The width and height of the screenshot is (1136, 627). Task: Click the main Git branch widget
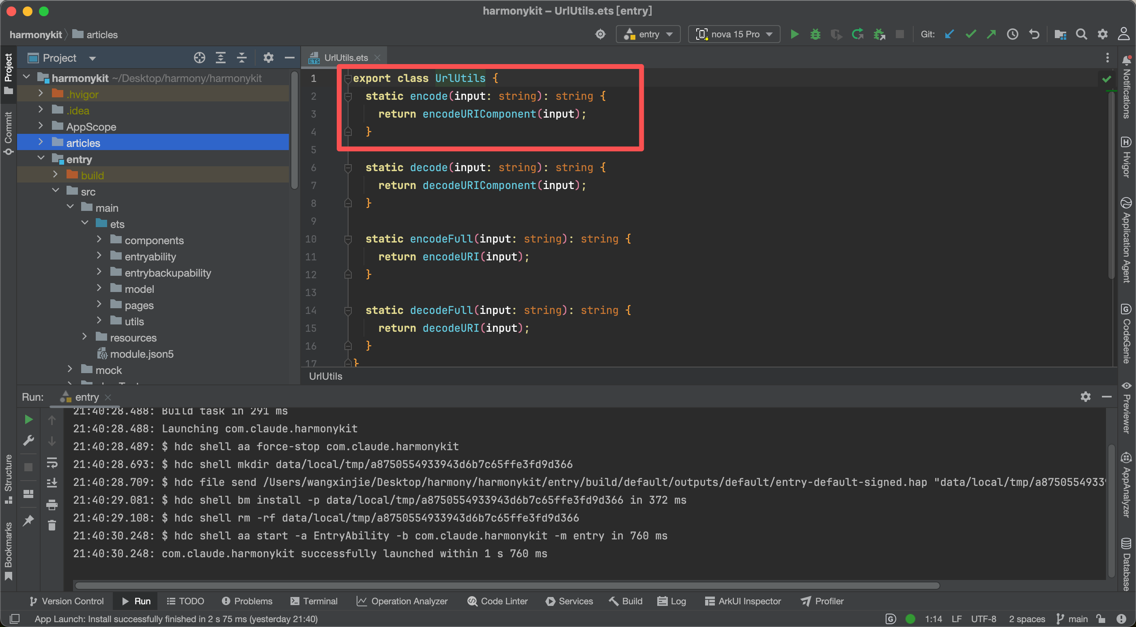click(x=1072, y=618)
